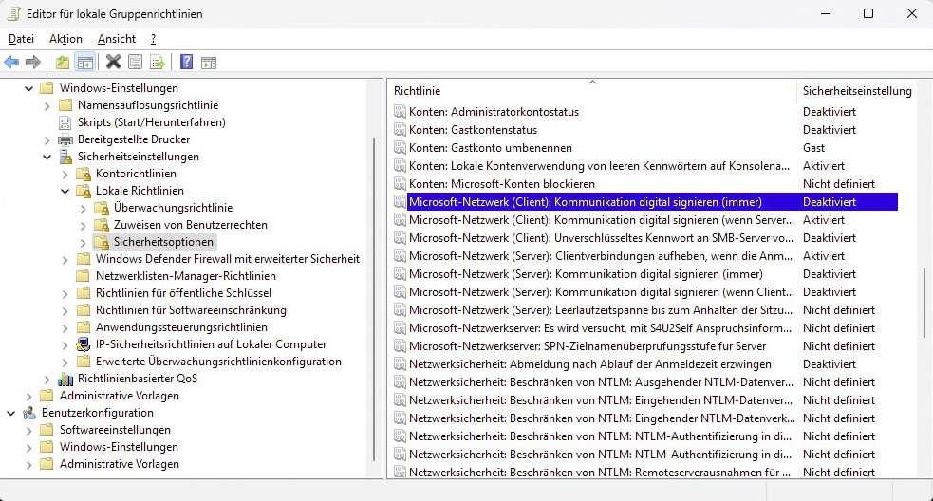Image resolution: width=933 pixels, height=501 pixels.
Task: Toggle the action pane toolbar icon
Action: tap(209, 62)
